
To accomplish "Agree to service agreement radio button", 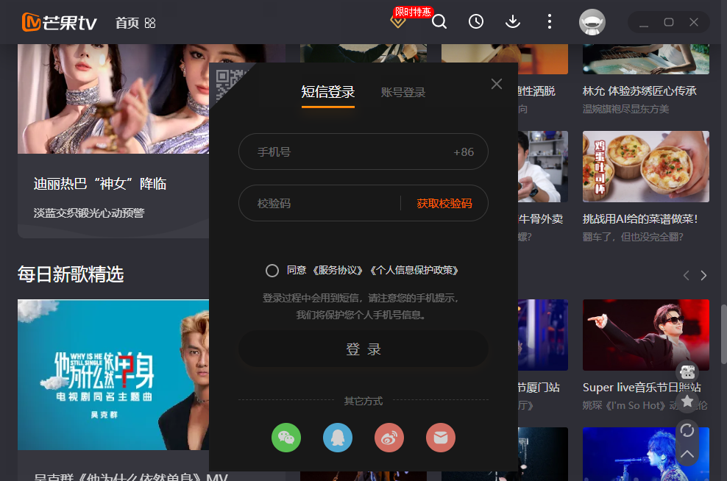I will click(x=272, y=271).
